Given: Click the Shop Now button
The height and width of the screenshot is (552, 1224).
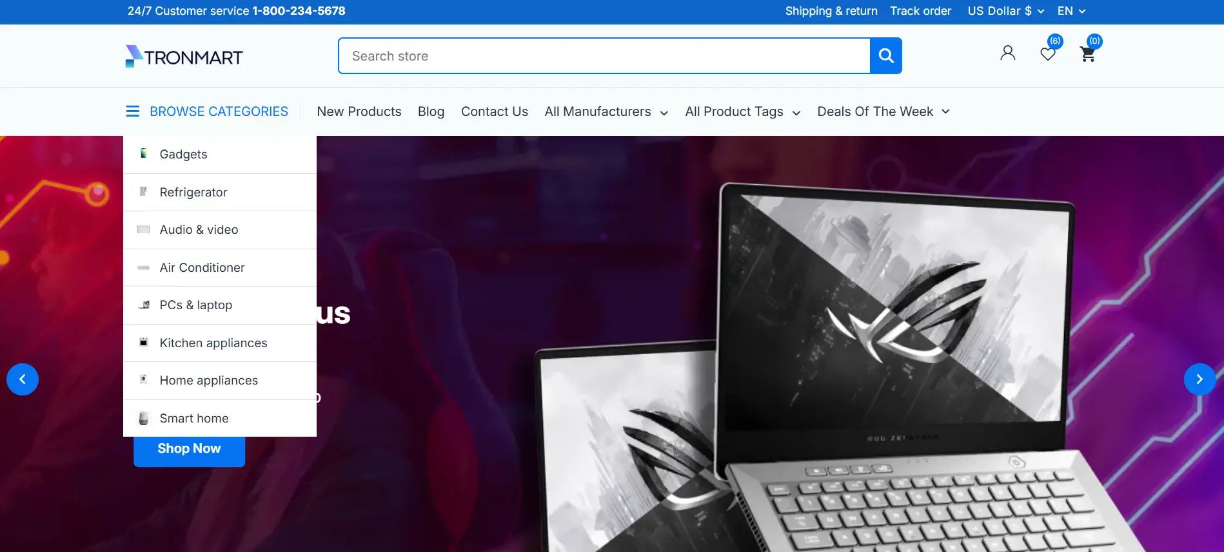Looking at the screenshot, I should 189,449.
